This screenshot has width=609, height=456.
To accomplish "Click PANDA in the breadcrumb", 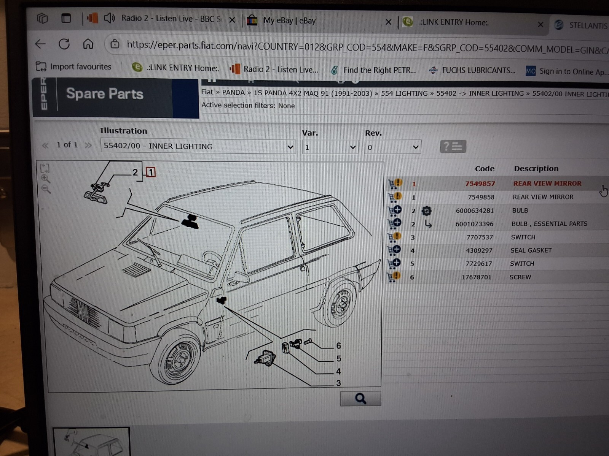I will (x=233, y=92).
